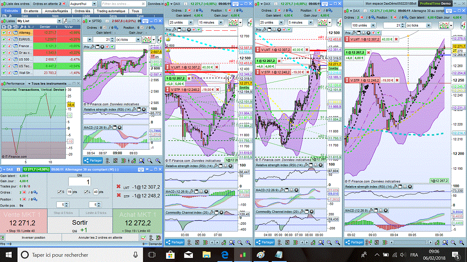Expand Tous les instruments performance dropdown
The width and height of the screenshot is (467, 262).
point(47,83)
